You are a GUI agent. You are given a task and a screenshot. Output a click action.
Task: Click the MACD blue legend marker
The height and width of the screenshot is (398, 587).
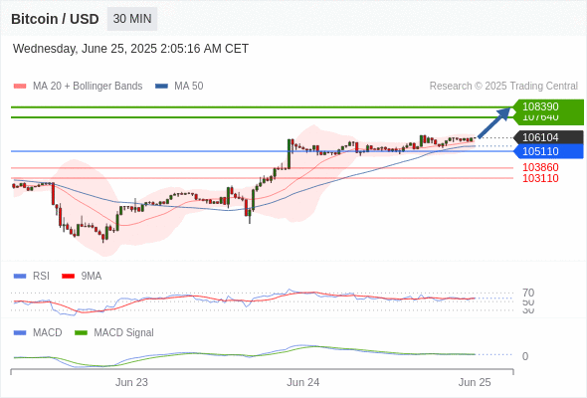pos(20,332)
